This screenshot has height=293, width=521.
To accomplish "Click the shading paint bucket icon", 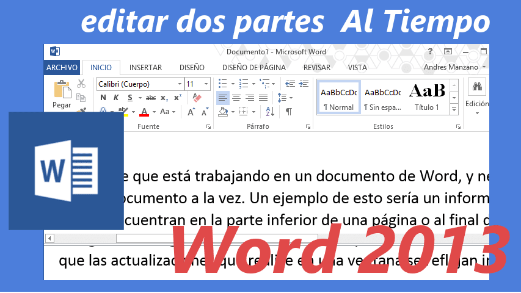I will click(224, 112).
